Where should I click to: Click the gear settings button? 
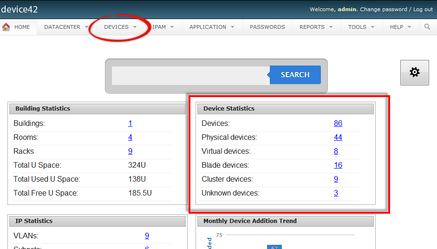pos(414,72)
